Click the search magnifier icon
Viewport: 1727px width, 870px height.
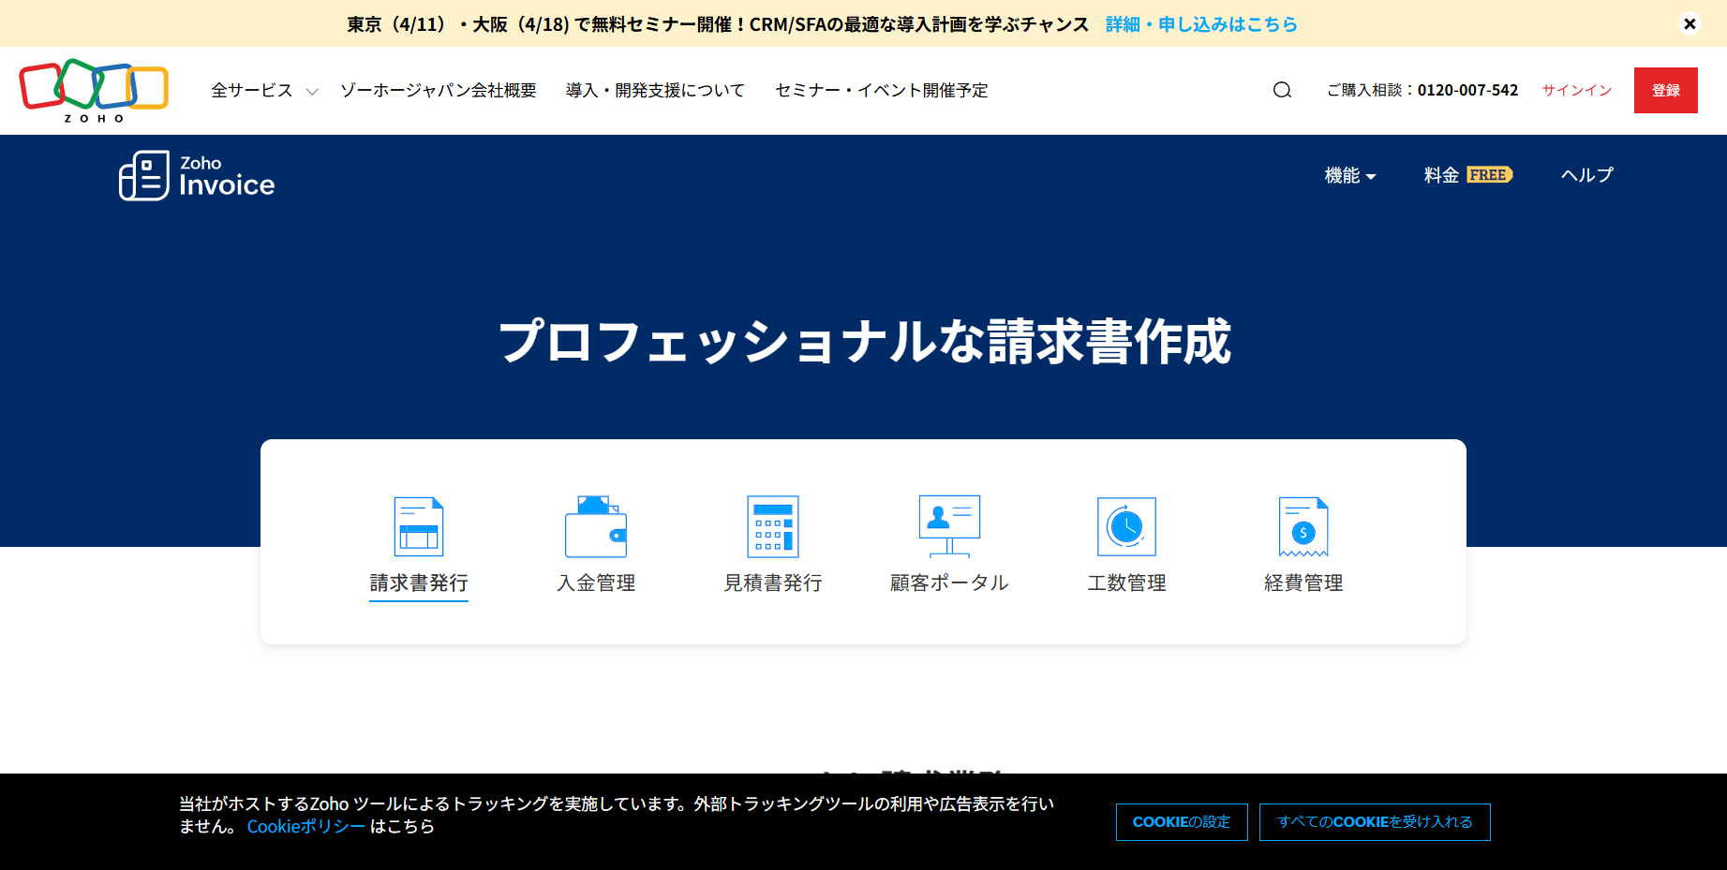pos(1282,90)
